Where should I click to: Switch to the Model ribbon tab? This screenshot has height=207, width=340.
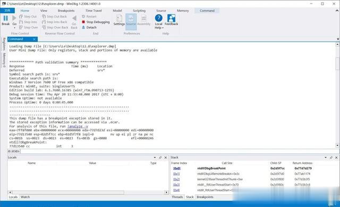click(117, 11)
